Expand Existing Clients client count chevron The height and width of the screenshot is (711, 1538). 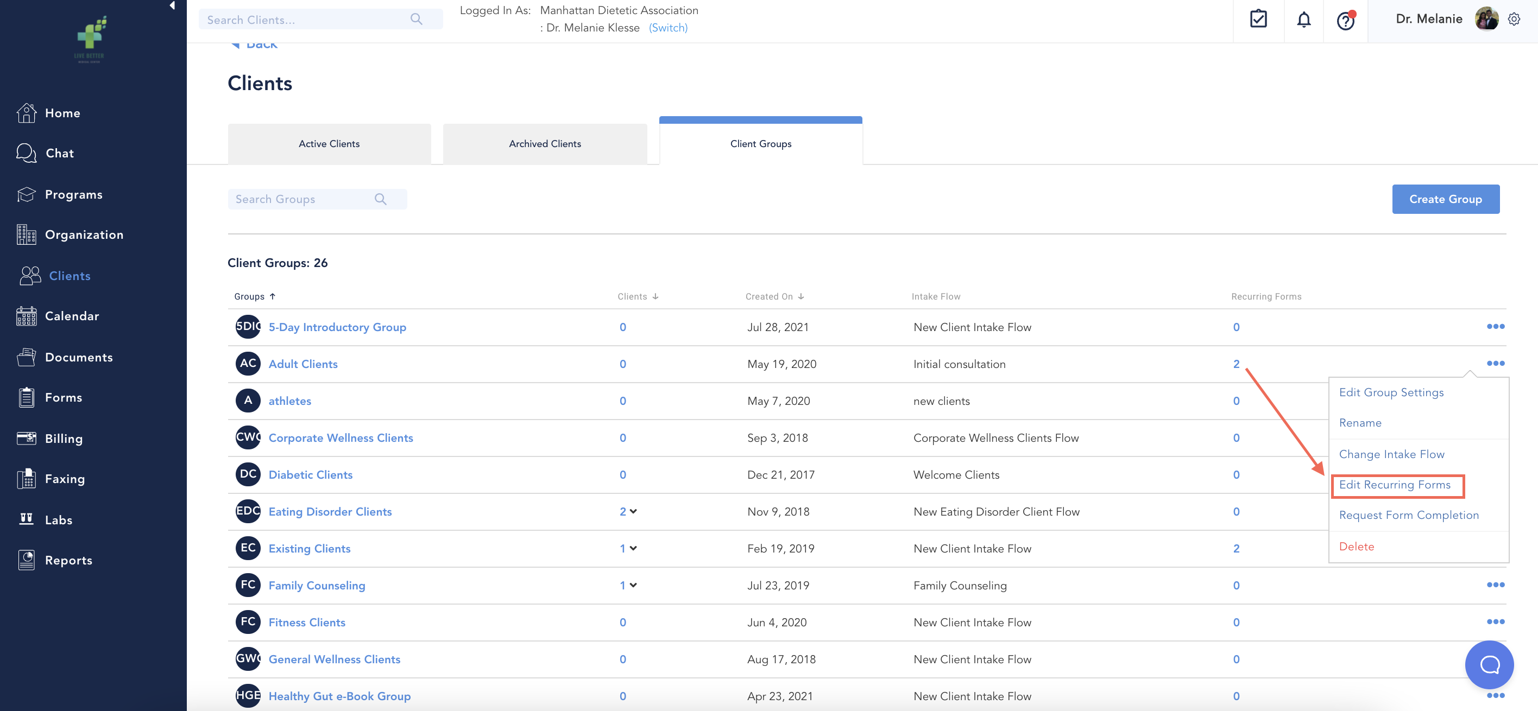(633, 548)
